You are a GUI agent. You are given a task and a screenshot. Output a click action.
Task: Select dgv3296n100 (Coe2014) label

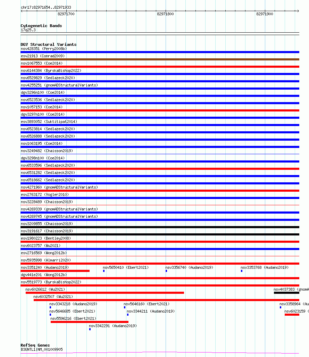[43, 92]
